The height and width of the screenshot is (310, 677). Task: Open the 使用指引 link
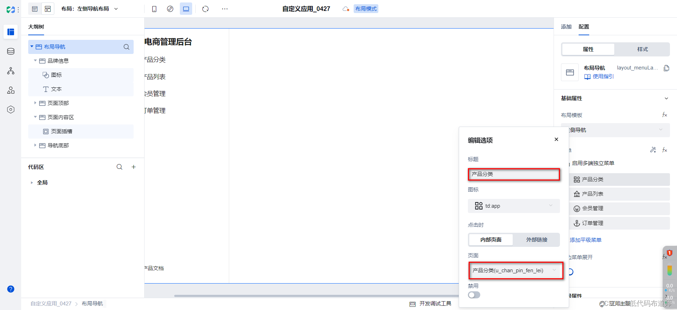(599, 77)
